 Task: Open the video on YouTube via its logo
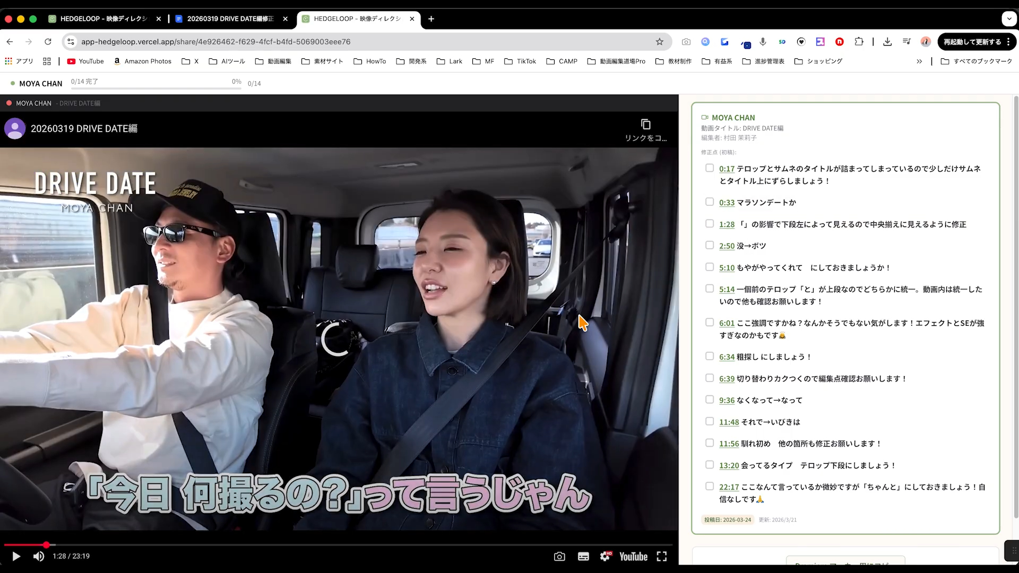click(633, 556)
